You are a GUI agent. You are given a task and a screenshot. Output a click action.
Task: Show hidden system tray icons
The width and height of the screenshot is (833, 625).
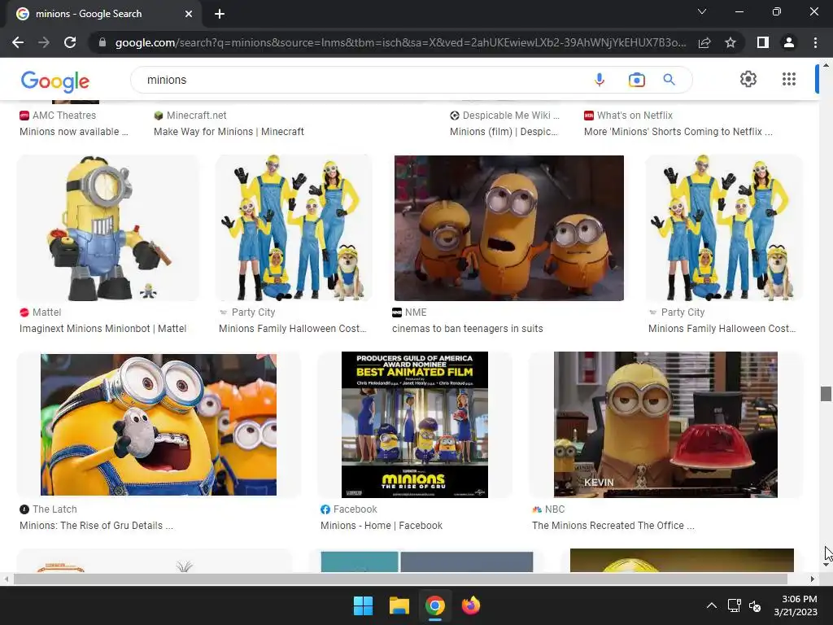pyautogui.click(x=712, y=605)
